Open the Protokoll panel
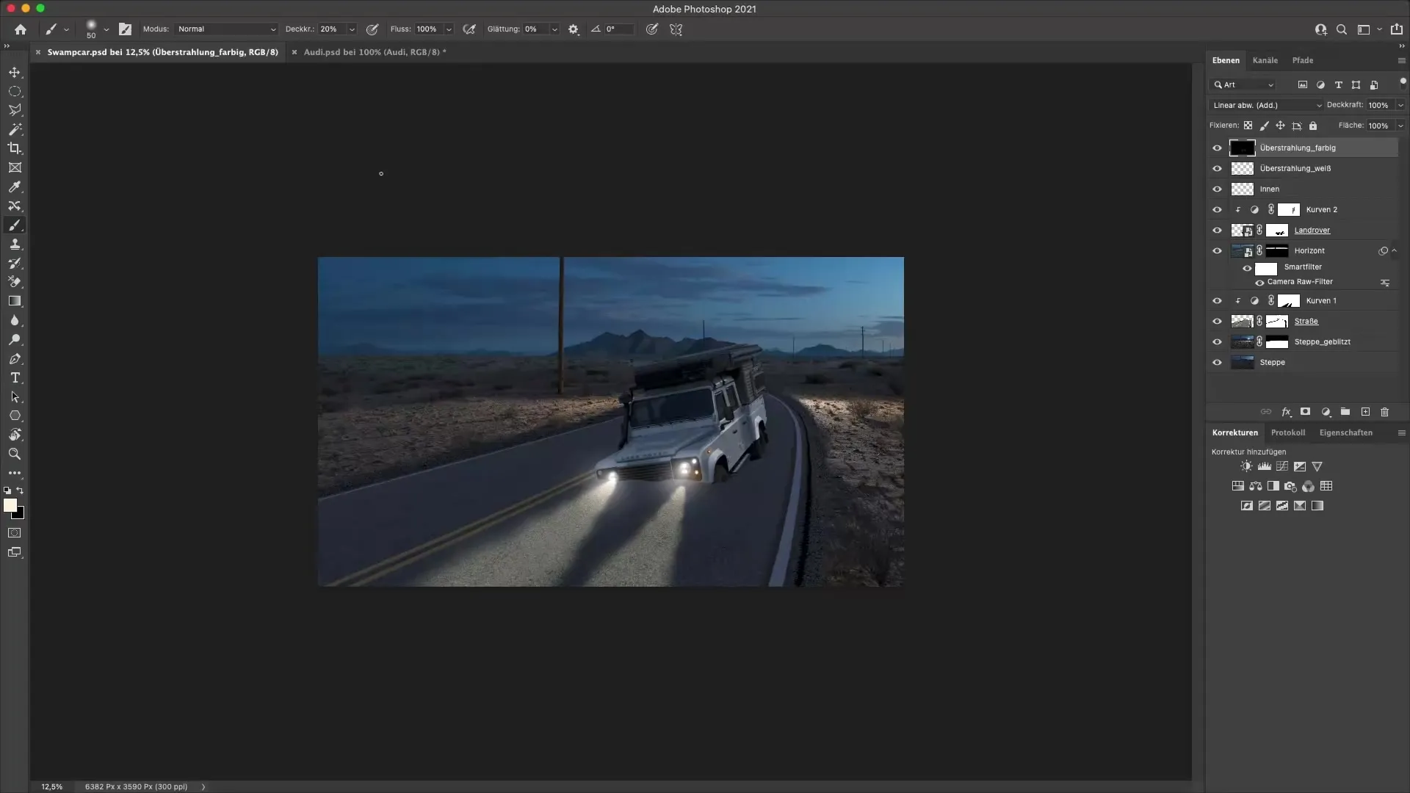 [1289, 432]
